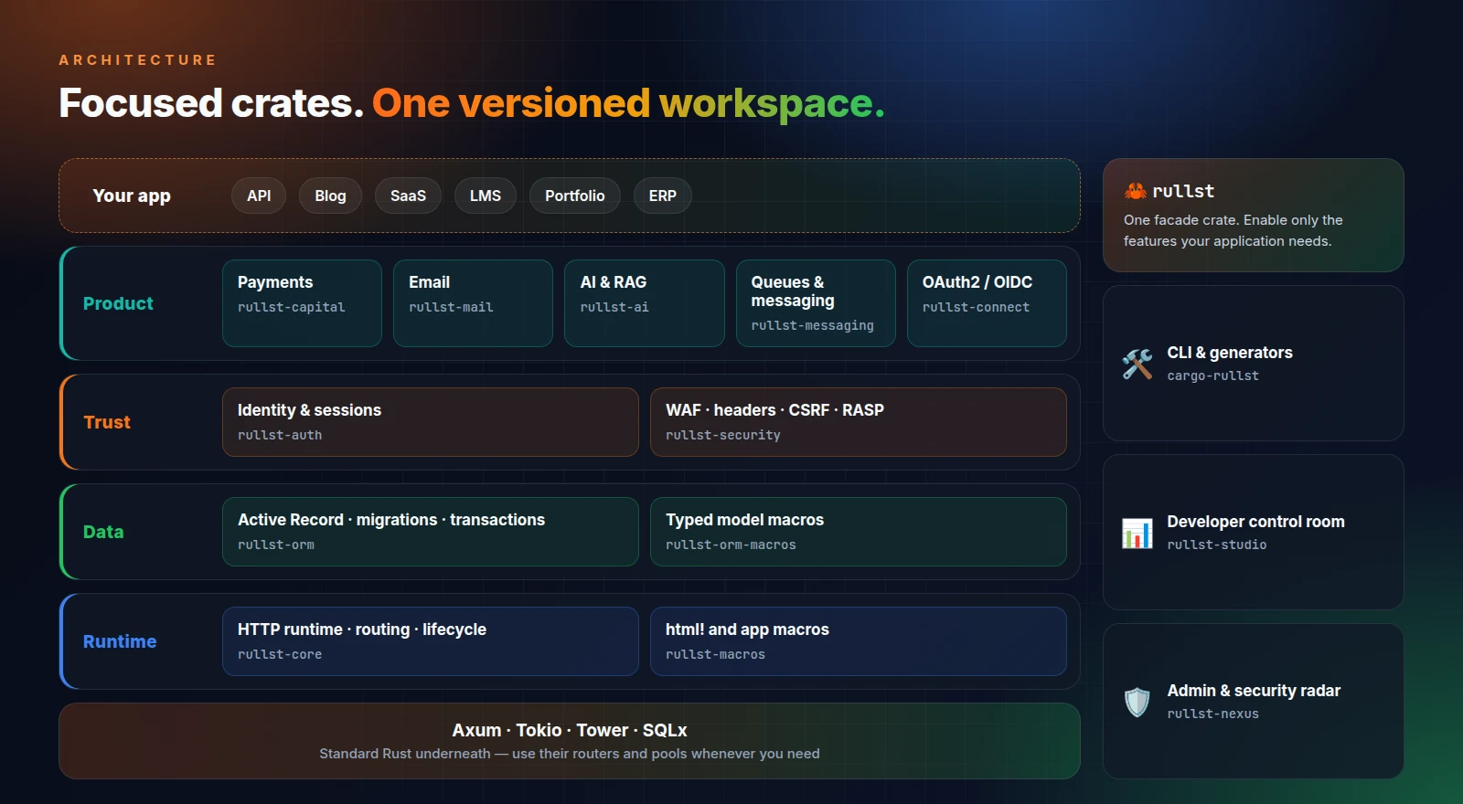
Task: Click the Admin & security radar title
Action: tap(1254, 691)
